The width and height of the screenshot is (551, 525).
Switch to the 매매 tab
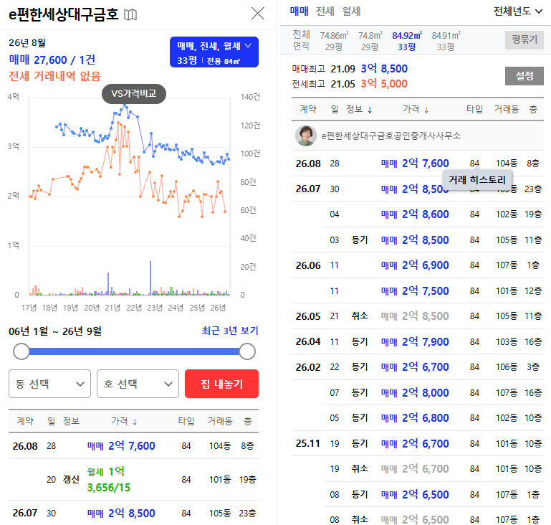coord(299,11)
